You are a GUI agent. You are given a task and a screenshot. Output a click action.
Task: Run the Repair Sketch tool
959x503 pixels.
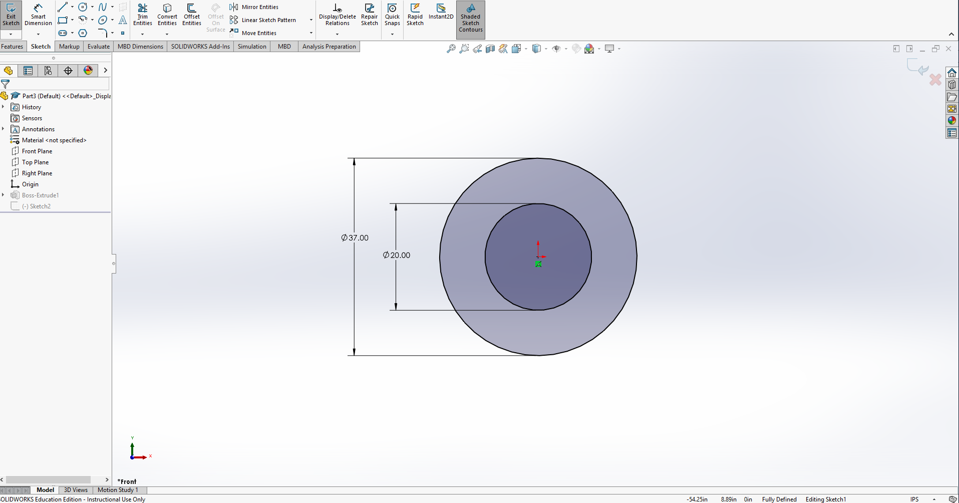(x=370, y=15)
